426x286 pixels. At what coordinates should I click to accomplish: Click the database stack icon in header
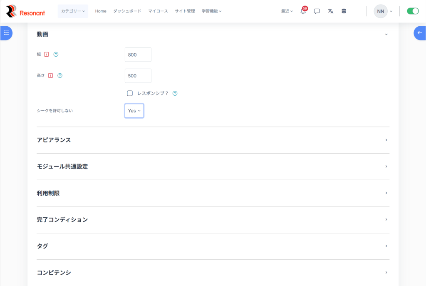point(344,11)
